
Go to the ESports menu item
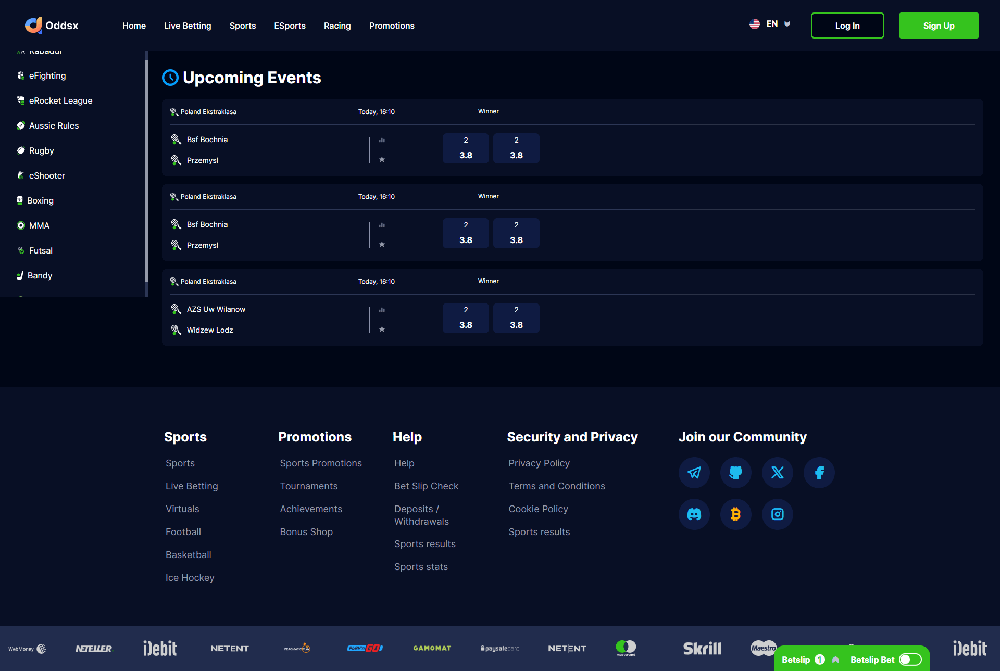point(290,26)
